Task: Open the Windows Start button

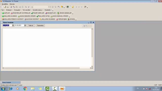Action: pos(3,89)
